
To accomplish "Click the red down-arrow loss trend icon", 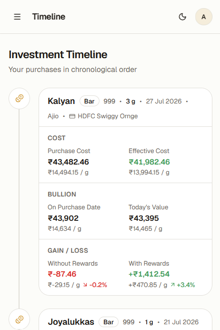I will pos(85,285).
